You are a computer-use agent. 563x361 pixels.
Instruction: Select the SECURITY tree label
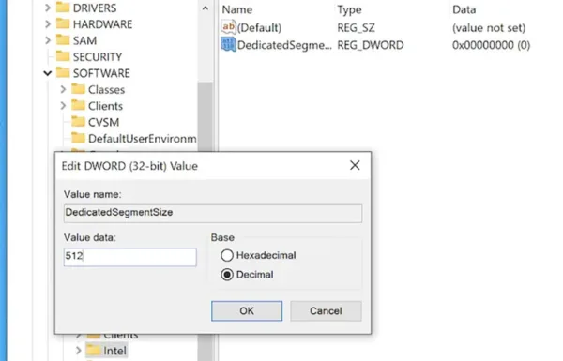pos(98,57)
